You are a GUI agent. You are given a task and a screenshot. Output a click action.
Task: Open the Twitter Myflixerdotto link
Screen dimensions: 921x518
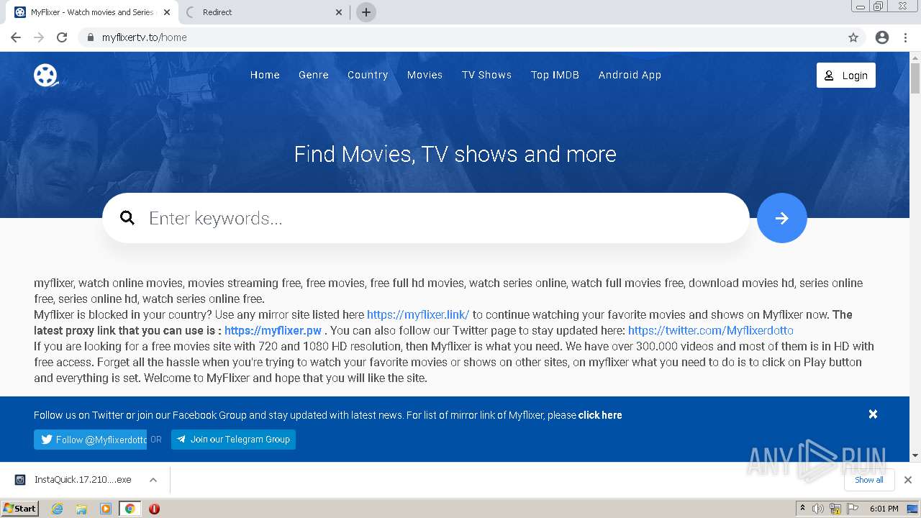point(711,330)
